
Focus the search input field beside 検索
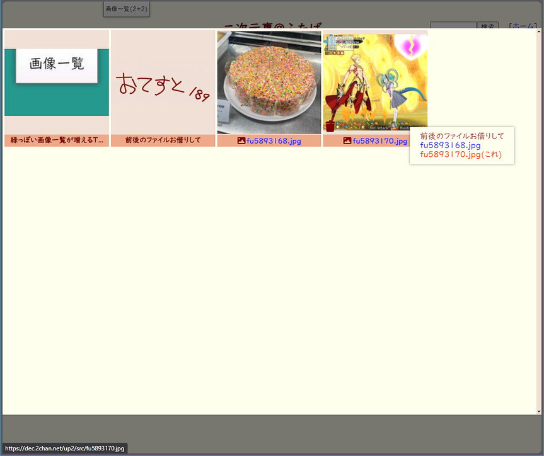(x=453, y=26)
